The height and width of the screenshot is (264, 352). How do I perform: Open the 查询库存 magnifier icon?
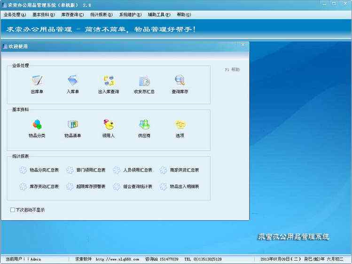(x=180, y=80)
